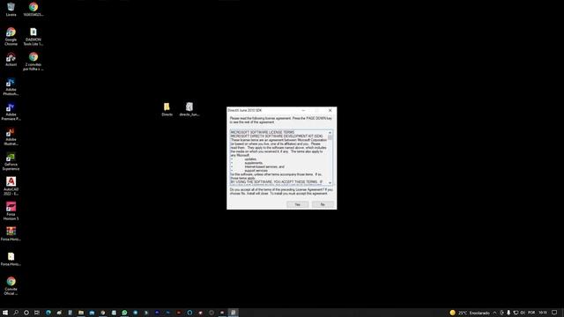Viewport: 564px width, 317px height.
Task: Select the Adobe Photoshop desktop shortcut
Action: point(11,86)
